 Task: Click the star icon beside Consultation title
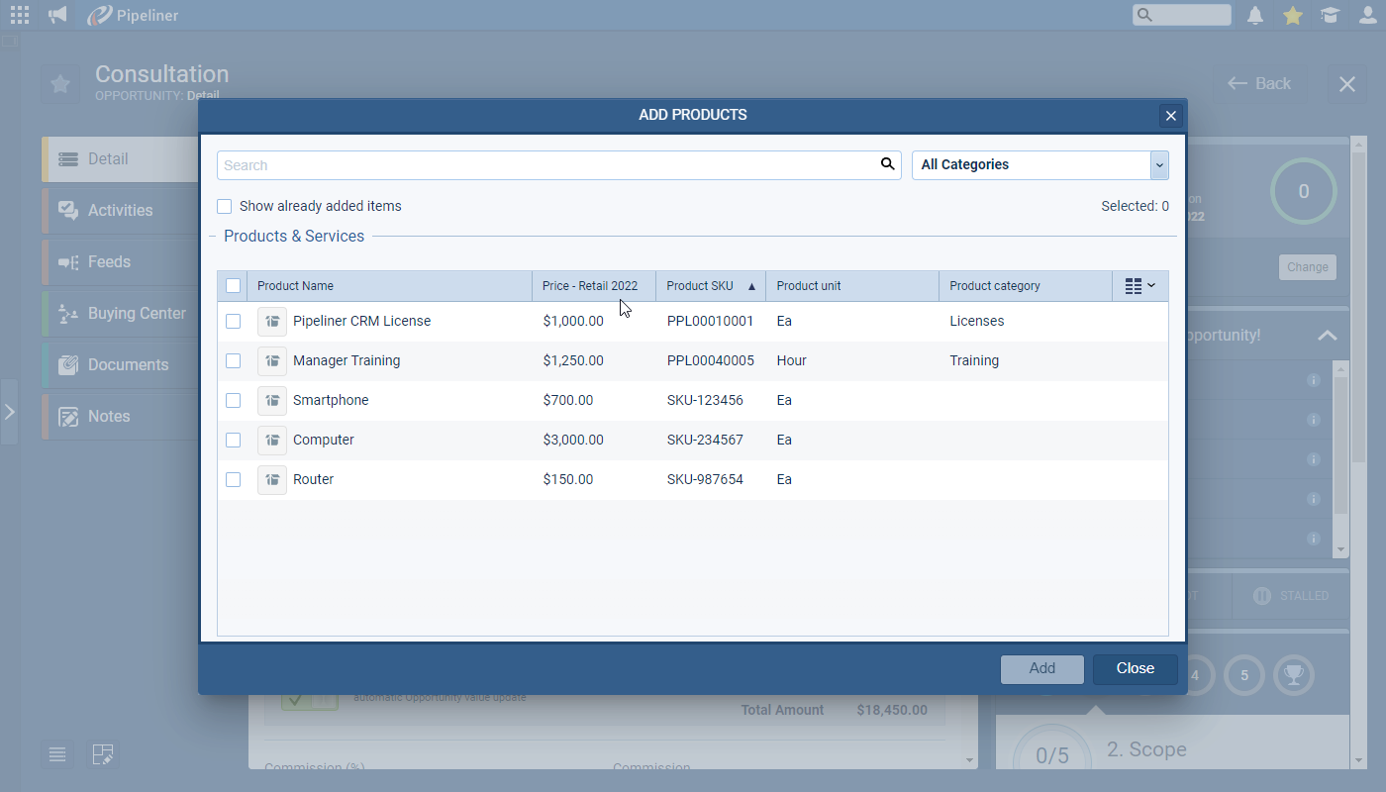pyautogui.click(x=59, y=84)
